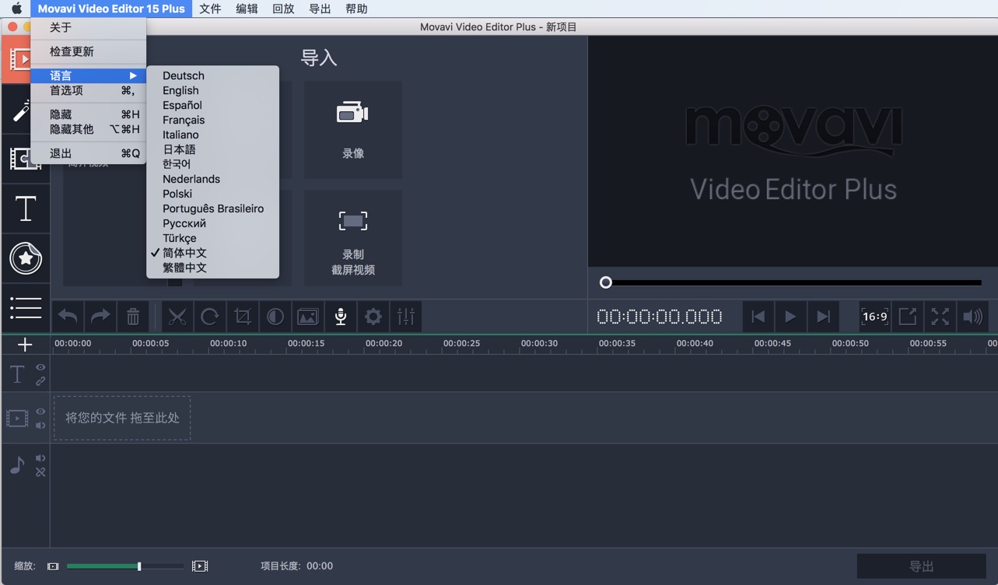The image size is (998, 585).
Task: Split the clip with the scissors tool
Action: pos(177,316)
